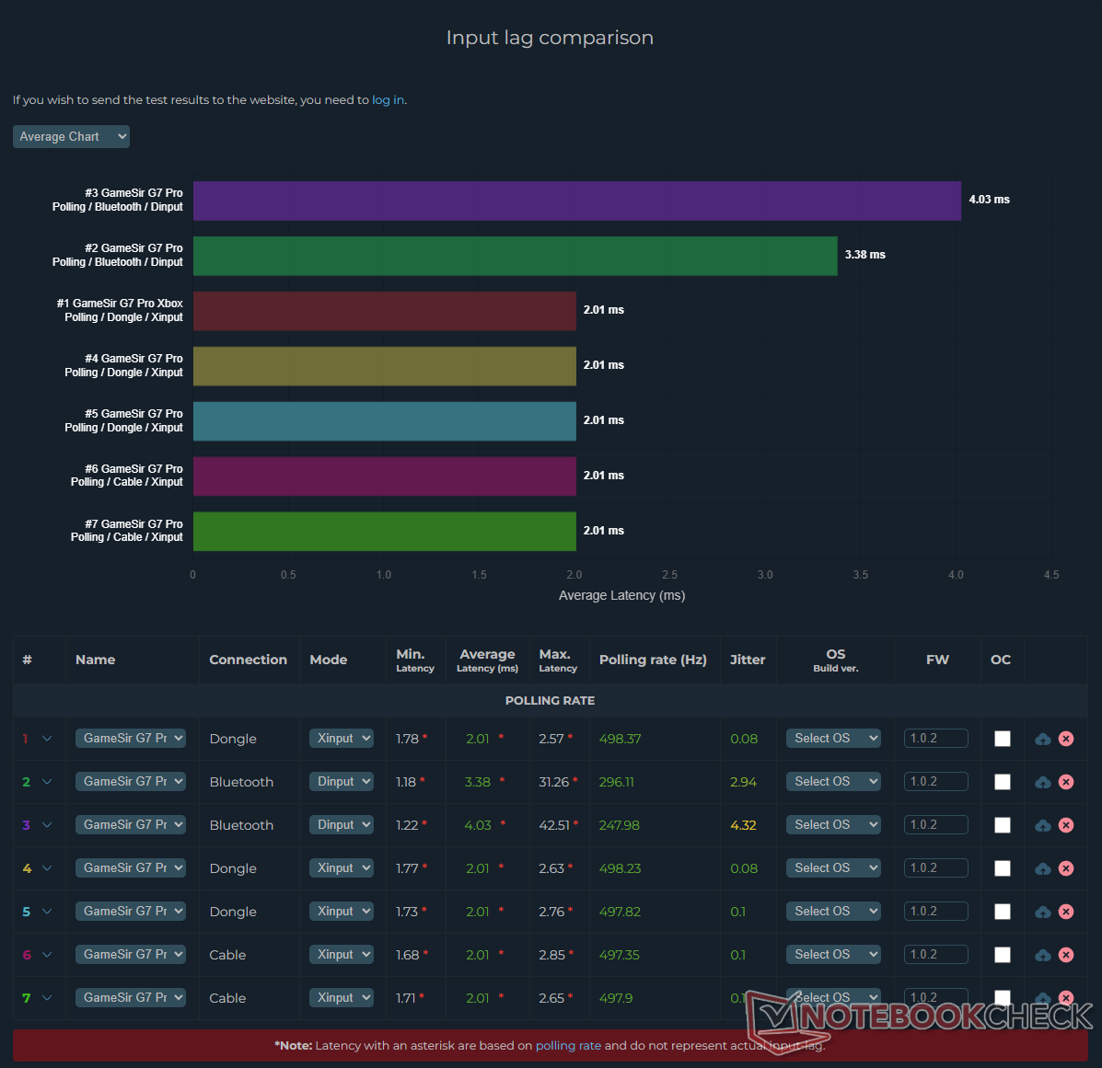Expand row 4 details chevron
Viewport: 1102px width, 1068px height.
(x=47, y=868)
